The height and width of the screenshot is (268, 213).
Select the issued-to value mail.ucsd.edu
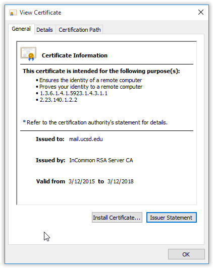coord(86,139)
